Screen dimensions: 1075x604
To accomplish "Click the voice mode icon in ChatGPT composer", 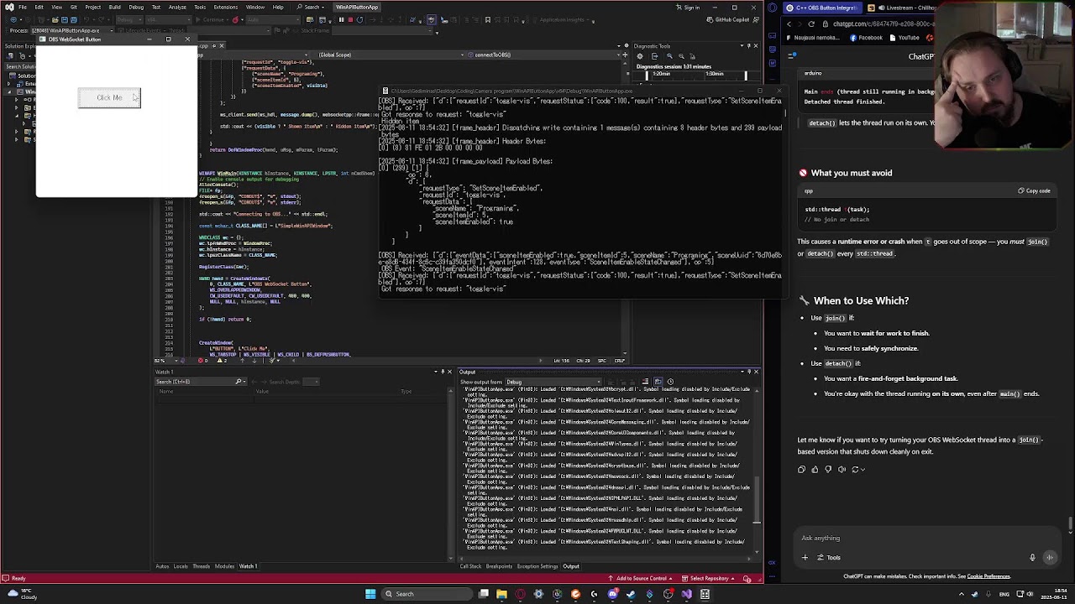I will [x=1050, y=557].
